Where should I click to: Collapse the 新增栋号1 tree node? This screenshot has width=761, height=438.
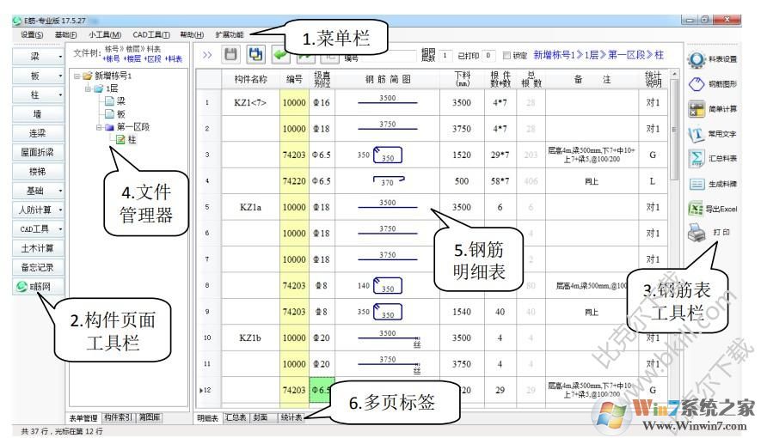point(77,76)
